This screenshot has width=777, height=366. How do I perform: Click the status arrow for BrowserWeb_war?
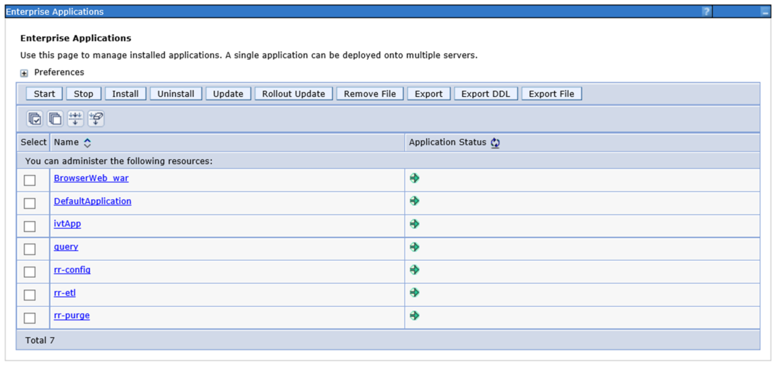coord(414,178)
